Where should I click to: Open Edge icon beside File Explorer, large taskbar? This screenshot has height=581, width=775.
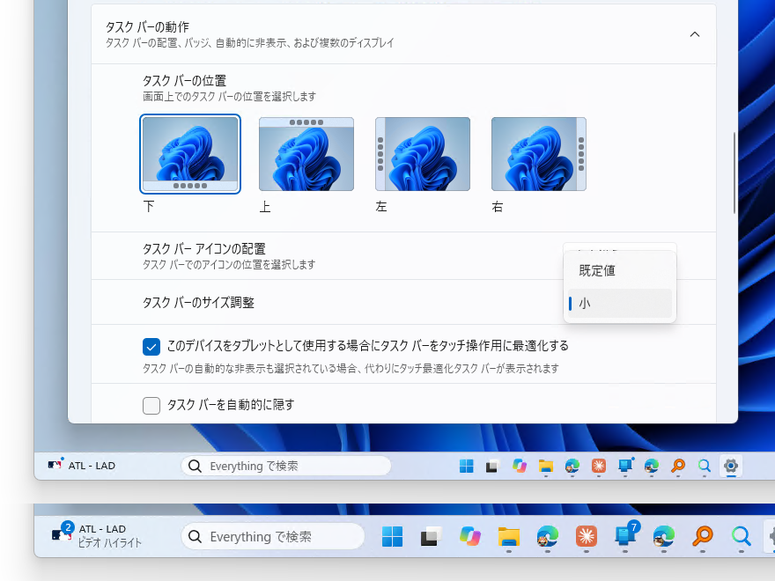tap(547, 536)
